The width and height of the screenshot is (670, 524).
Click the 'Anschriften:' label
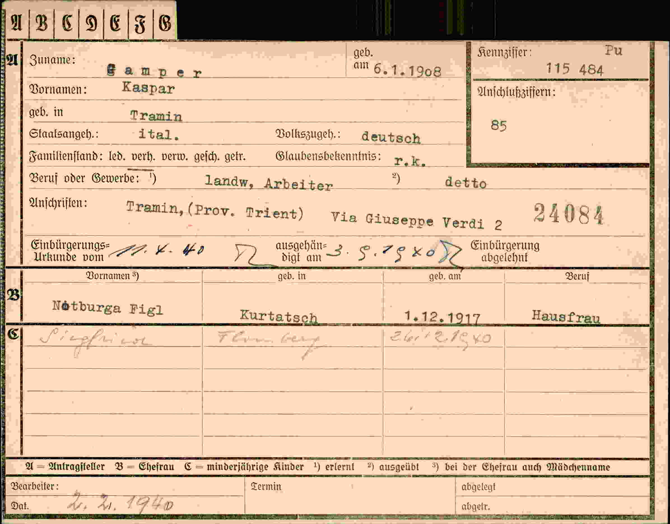tap(58, 203)
